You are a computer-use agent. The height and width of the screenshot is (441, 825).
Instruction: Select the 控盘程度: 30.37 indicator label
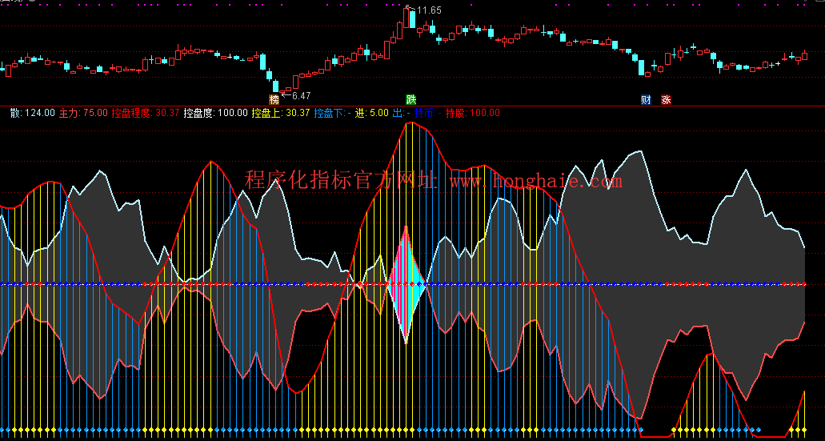[x=146, y=113]
